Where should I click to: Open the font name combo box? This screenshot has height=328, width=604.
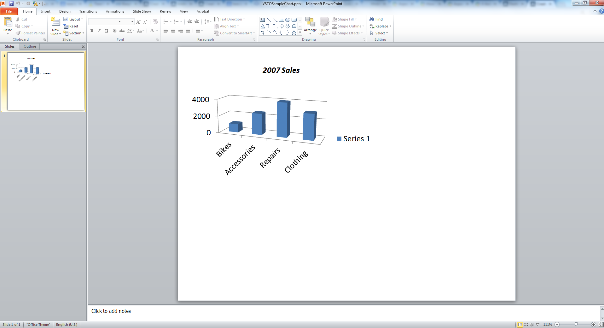pyautogui.click(x=105, y=22)
